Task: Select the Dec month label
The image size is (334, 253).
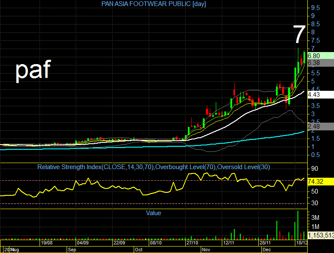Action: click(x=267, y=250)
